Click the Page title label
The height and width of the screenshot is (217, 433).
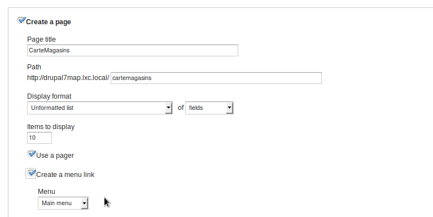pos(41,39)
